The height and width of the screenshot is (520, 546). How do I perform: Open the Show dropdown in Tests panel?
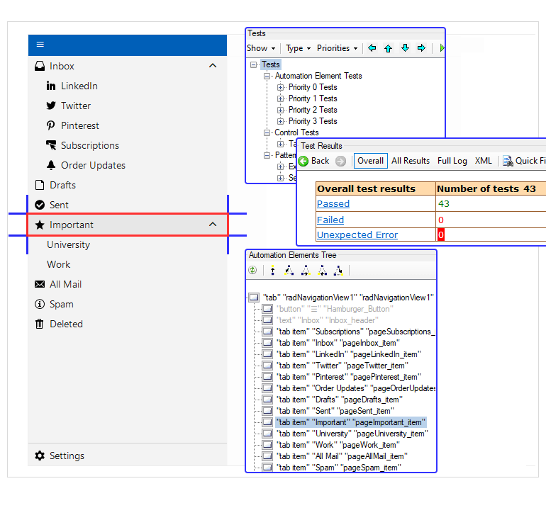pyautogui.click(x=261, y=48)
